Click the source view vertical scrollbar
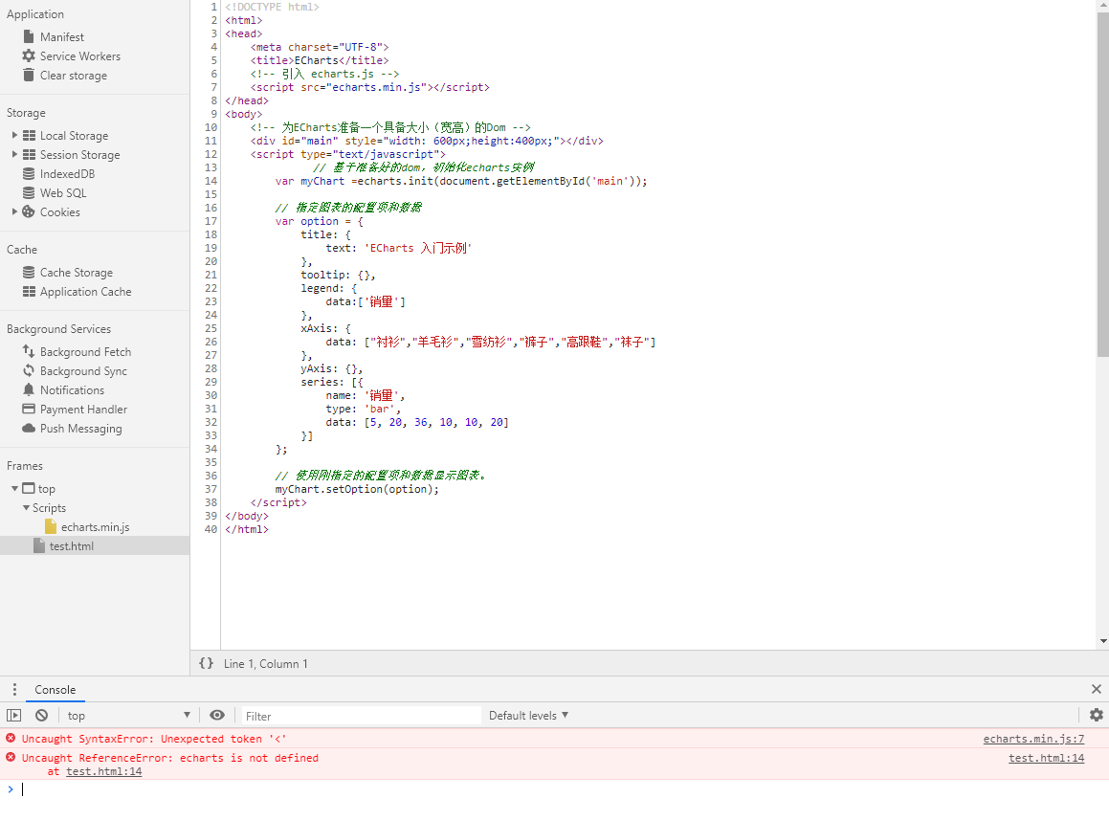The width and height of the screenshot is (1109, 821). point(1102,184)
